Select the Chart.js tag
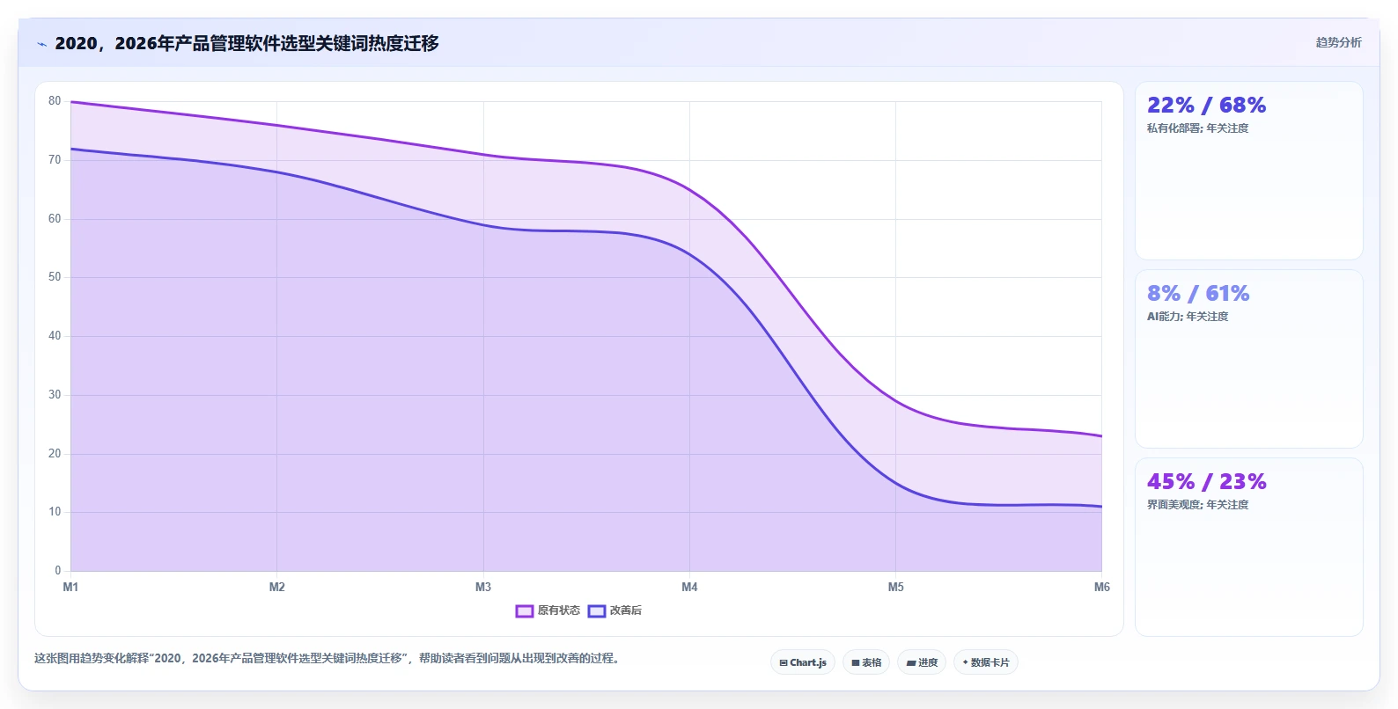The width and height of the screenshot is (1398, 709). [x=803, y=662]
